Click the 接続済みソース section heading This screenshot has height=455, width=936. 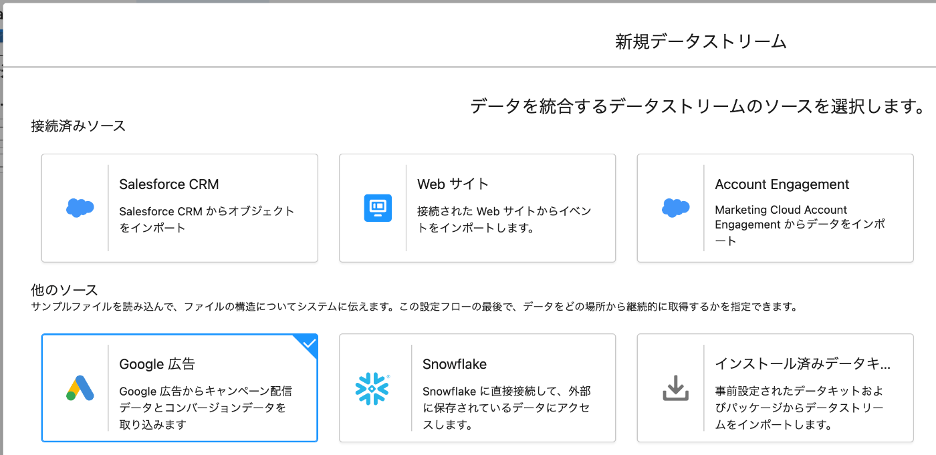click(x=78, y=126)
